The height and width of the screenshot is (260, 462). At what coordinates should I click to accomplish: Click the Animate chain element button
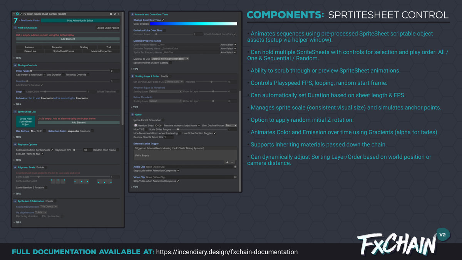(29, 47)
